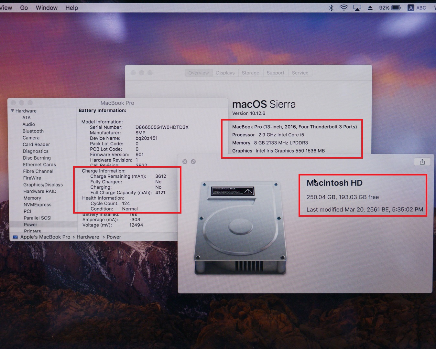The height and width of the screenshot is (349, 436).
Task: Switch to the Storage tab
Action: (251, 73)
